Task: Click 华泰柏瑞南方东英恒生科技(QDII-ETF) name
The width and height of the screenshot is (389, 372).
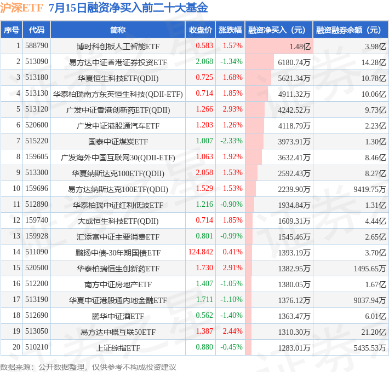Action: pos(118,94)
